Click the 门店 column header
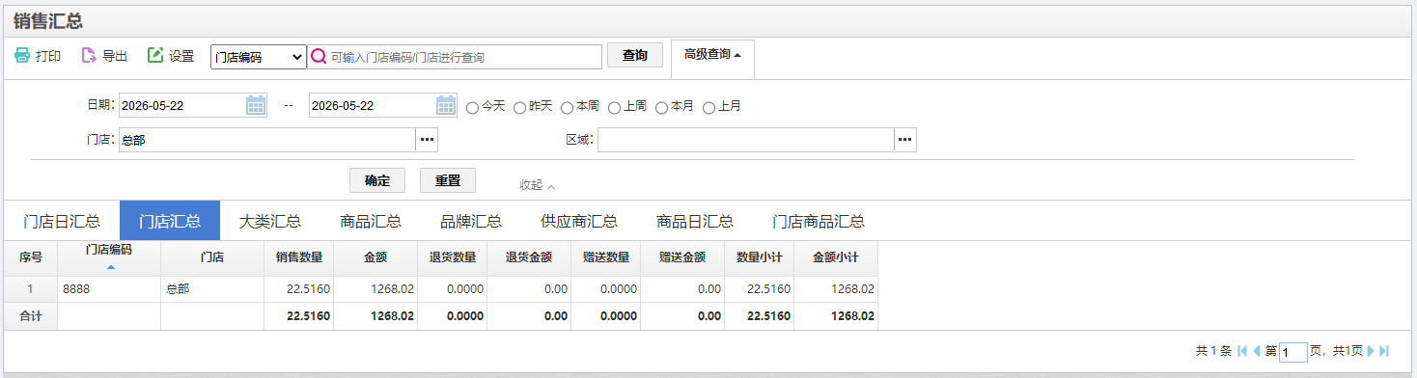 (212, 257)
